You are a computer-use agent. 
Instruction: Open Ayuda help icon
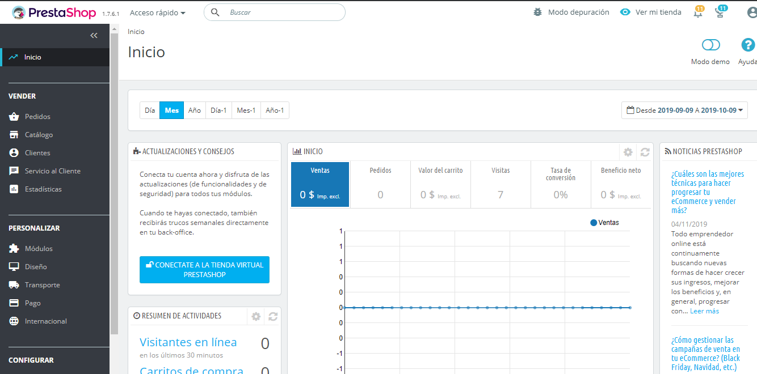tap(748, 45)
